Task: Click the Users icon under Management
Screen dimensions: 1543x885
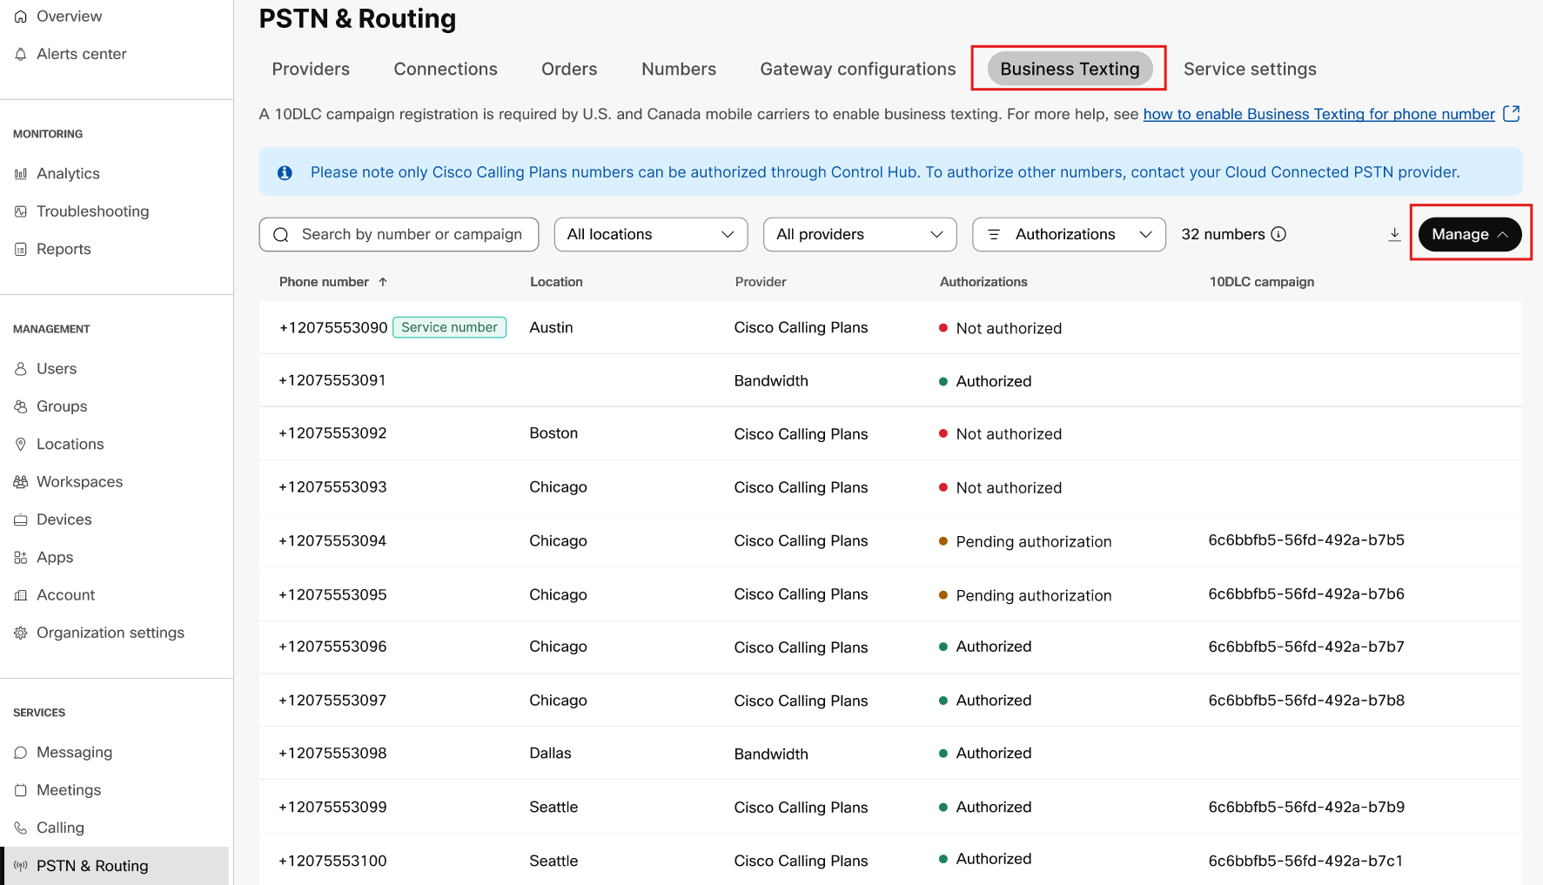Action: [21, 368]
